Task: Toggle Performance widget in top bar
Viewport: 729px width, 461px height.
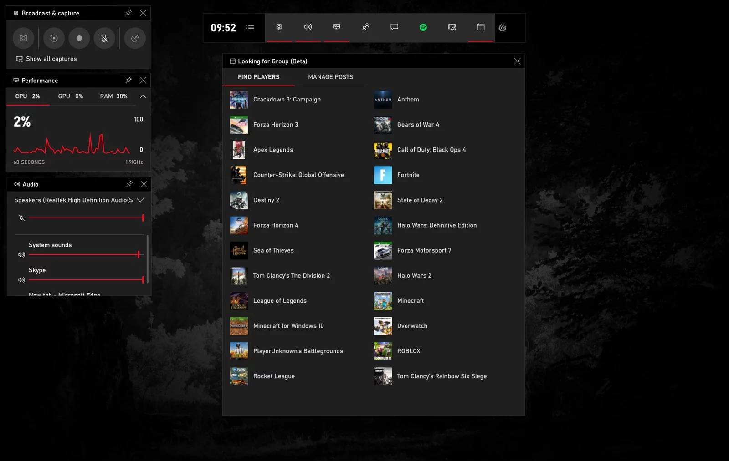Action: coord(337,27)
